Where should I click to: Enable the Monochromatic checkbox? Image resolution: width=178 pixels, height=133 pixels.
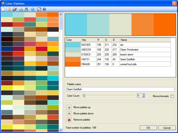point(172,96)
